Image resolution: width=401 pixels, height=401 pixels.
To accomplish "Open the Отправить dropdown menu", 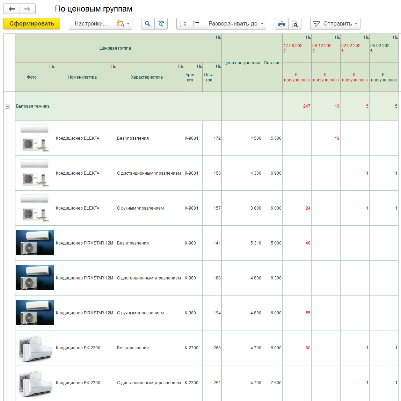I will (335, 23).
